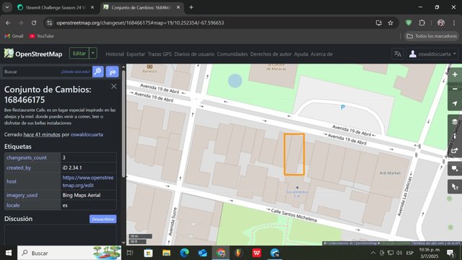
Task: Activate the query features tool
Action: coord(455,187)
